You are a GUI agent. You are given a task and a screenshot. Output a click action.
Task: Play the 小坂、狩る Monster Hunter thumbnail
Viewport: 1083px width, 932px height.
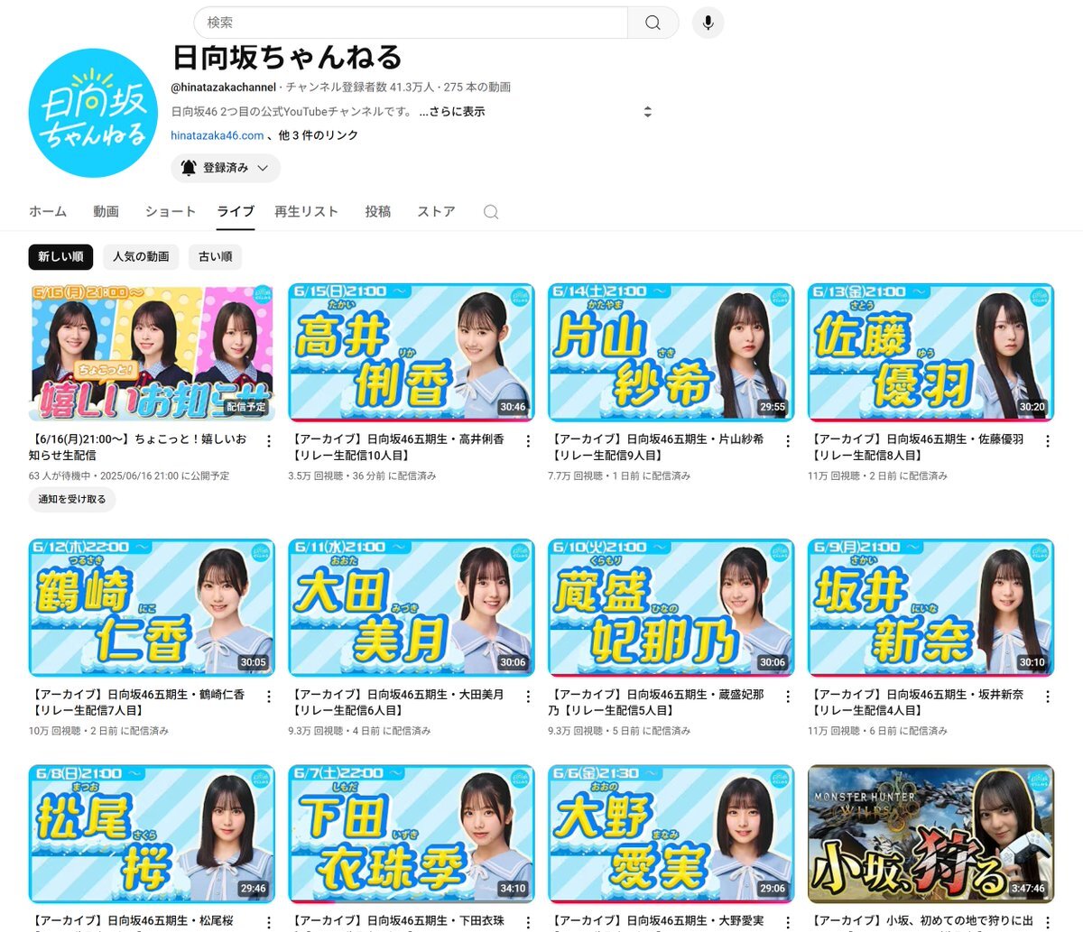point(931,835)
